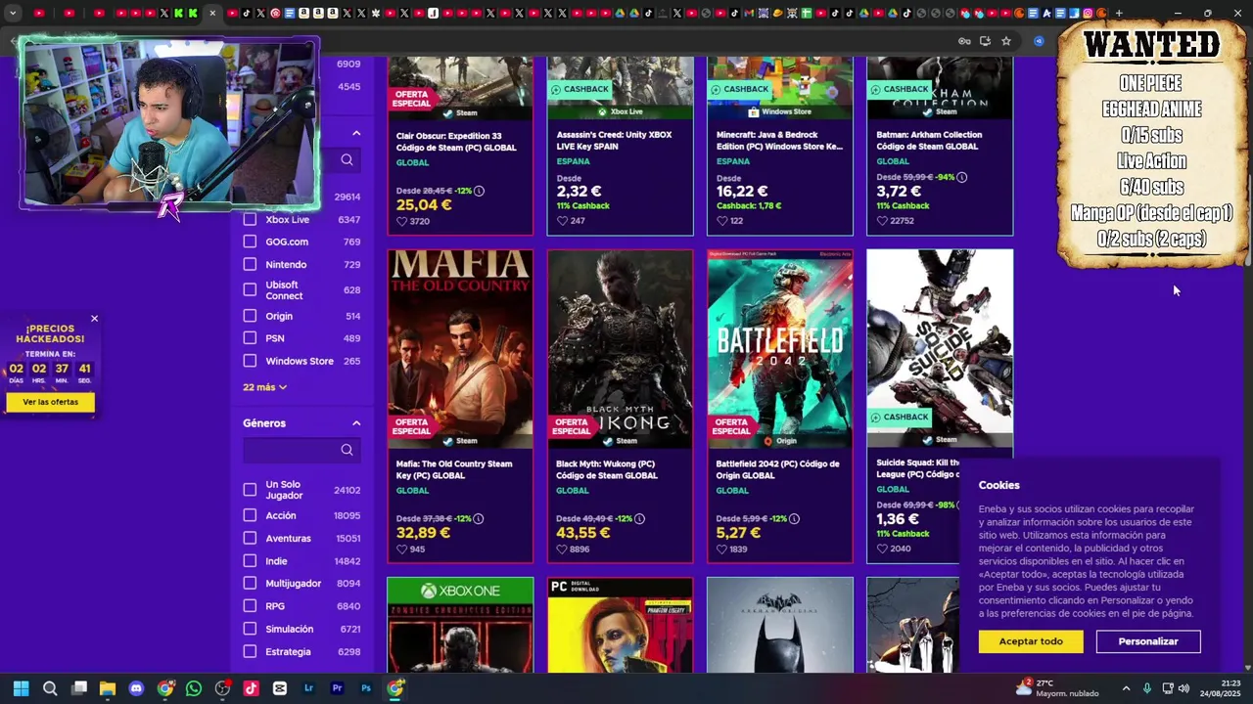Screen dimensions: 1253x704
Task: Click the genres filter search magnifier
Action: (x=347, y=450)
